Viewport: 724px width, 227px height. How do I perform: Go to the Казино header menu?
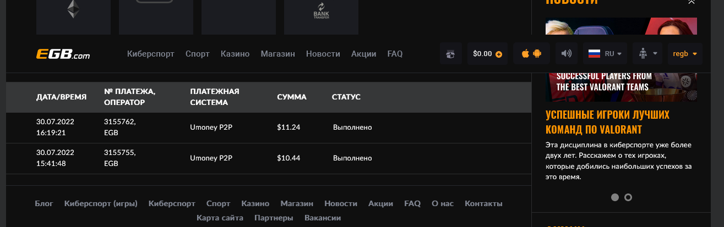235,54
